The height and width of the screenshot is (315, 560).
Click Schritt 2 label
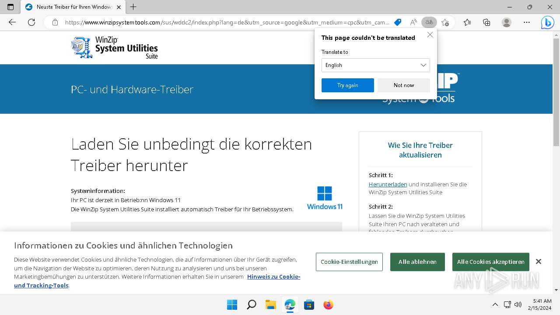point(381,206)
